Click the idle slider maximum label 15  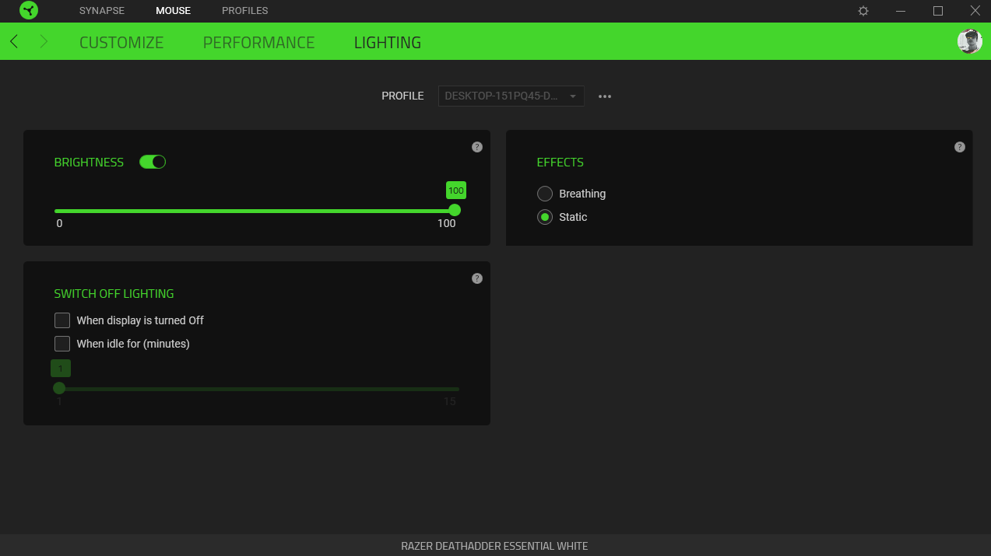[450, 402]
